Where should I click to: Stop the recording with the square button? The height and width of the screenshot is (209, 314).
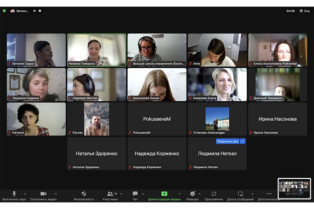point(40,11)
